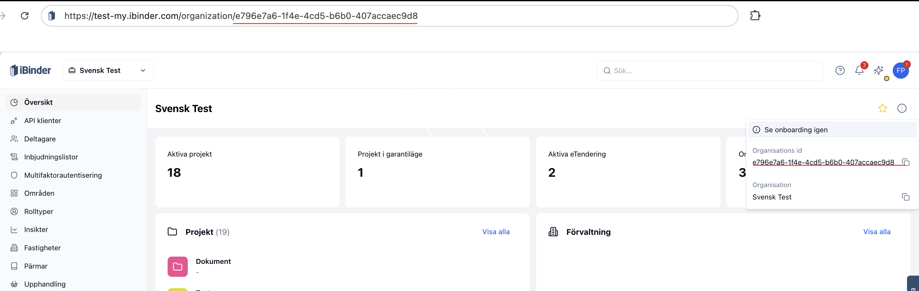Click the Fastigheter building icon

14,248
